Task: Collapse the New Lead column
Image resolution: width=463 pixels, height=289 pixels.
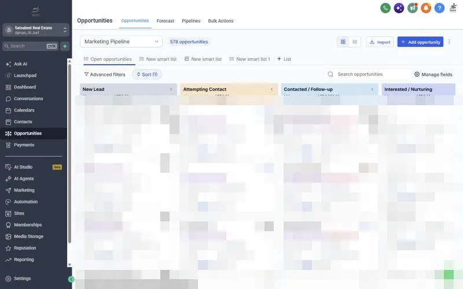Action: [x=171, y=89]
